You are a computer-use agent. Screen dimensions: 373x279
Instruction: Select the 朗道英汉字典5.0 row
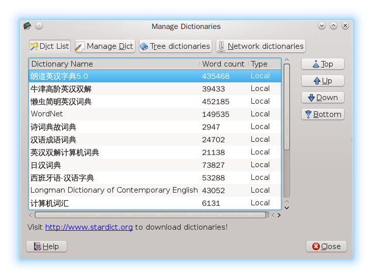(155, 76)
